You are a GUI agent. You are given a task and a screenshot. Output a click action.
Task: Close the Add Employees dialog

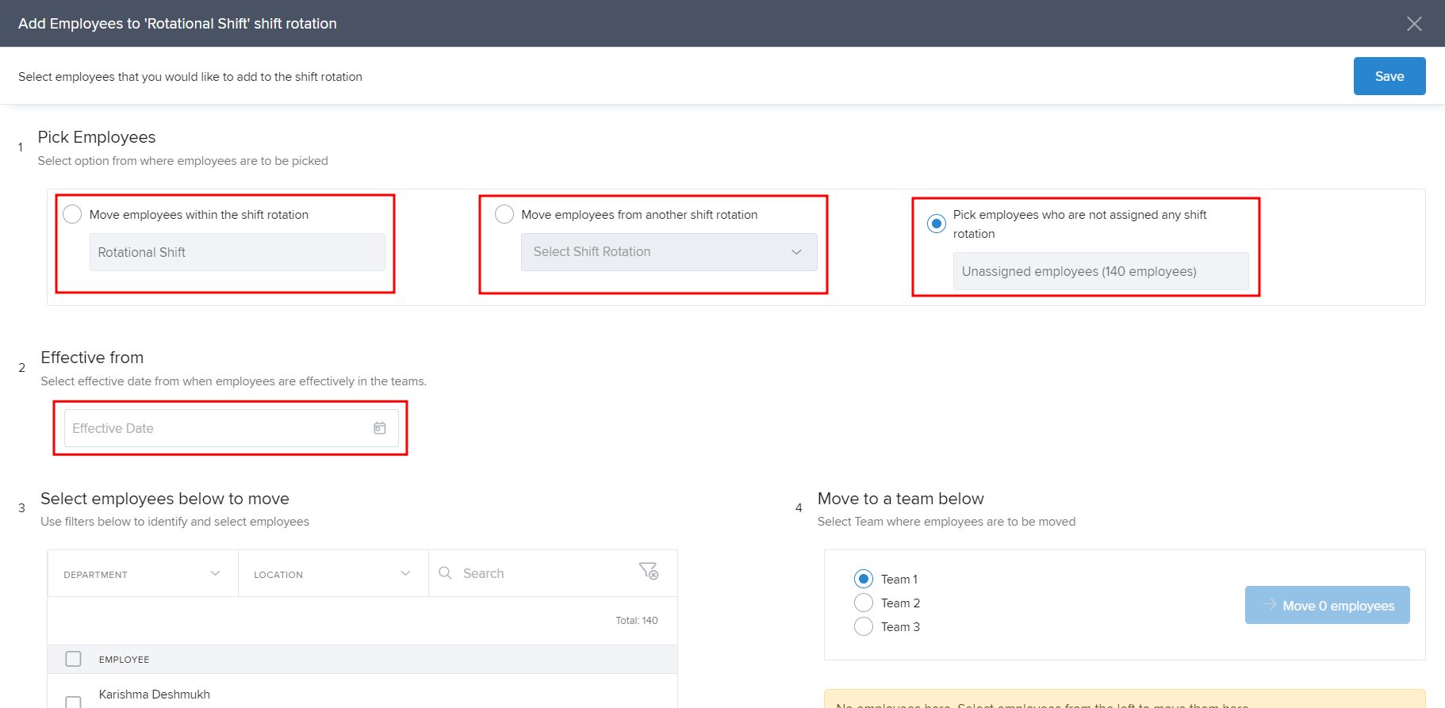(1413, 24)
